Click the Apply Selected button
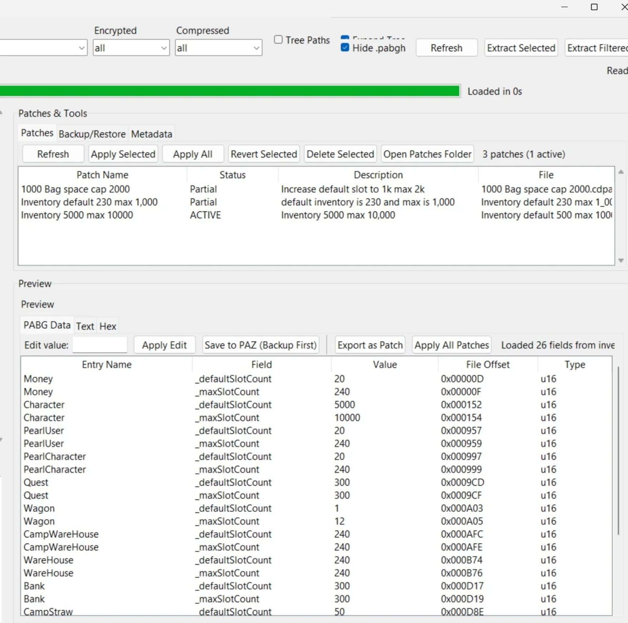Viewport: 628px width, 623px height. (123, 154)
